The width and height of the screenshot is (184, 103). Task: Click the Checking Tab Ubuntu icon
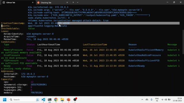click(38, 3)
